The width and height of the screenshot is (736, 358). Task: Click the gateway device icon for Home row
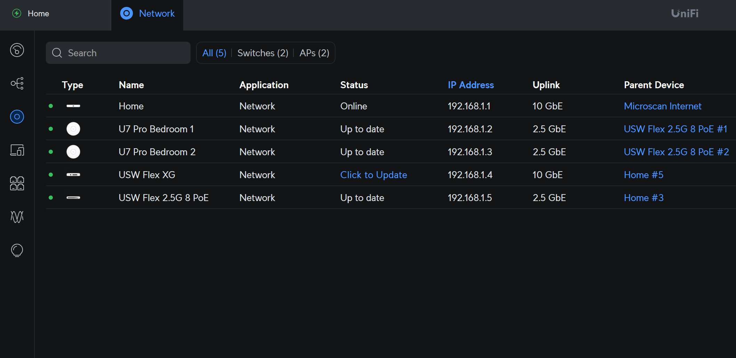pyautogui.click(x=73, y=106)
